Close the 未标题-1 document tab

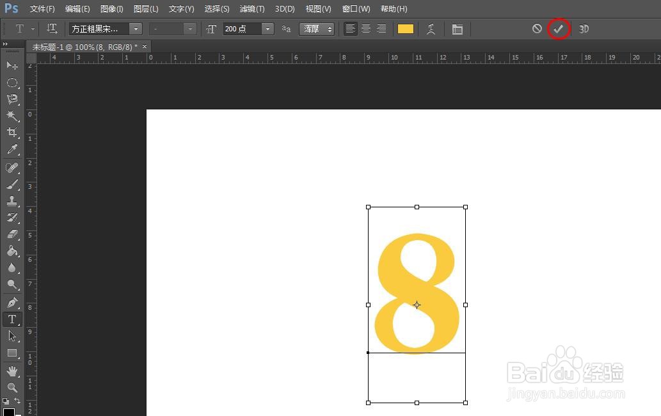[145, 46]
